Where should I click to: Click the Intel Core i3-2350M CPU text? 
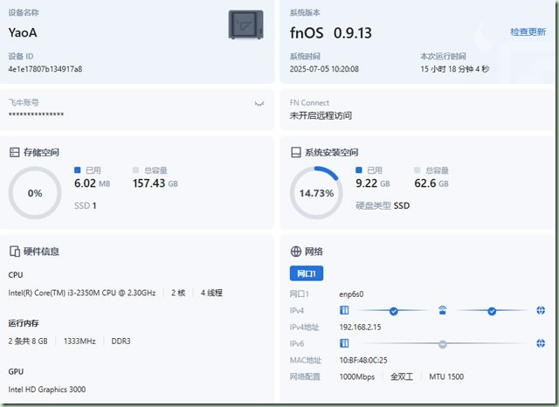click(82, 293)
